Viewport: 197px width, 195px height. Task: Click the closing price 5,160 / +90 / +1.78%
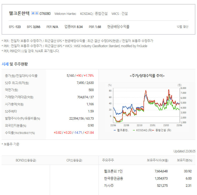[x=80, y=76]
